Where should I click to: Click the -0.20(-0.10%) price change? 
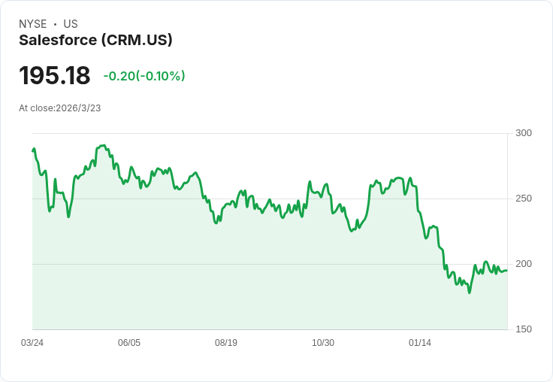pos(144,76)
